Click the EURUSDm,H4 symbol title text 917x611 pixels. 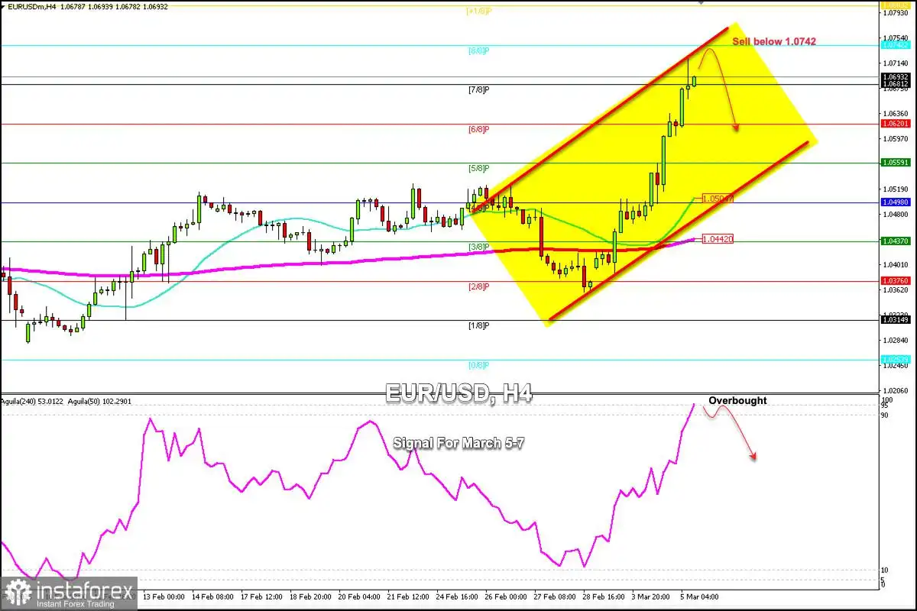click(33, 7)
